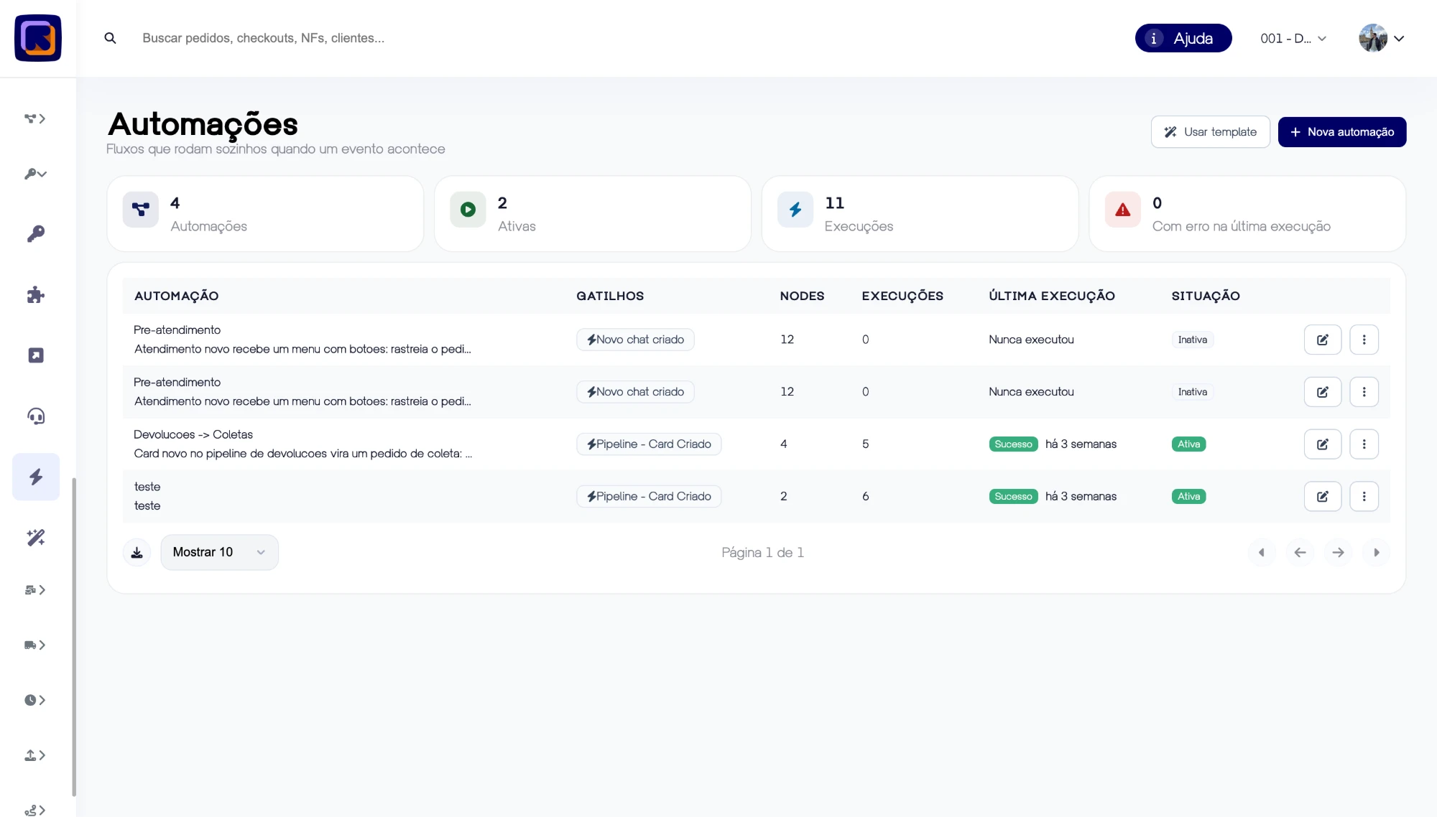This screenshot has width=1437, height=817.
Task: Open the external link sidebar icon
Action: tap(36, 355)
